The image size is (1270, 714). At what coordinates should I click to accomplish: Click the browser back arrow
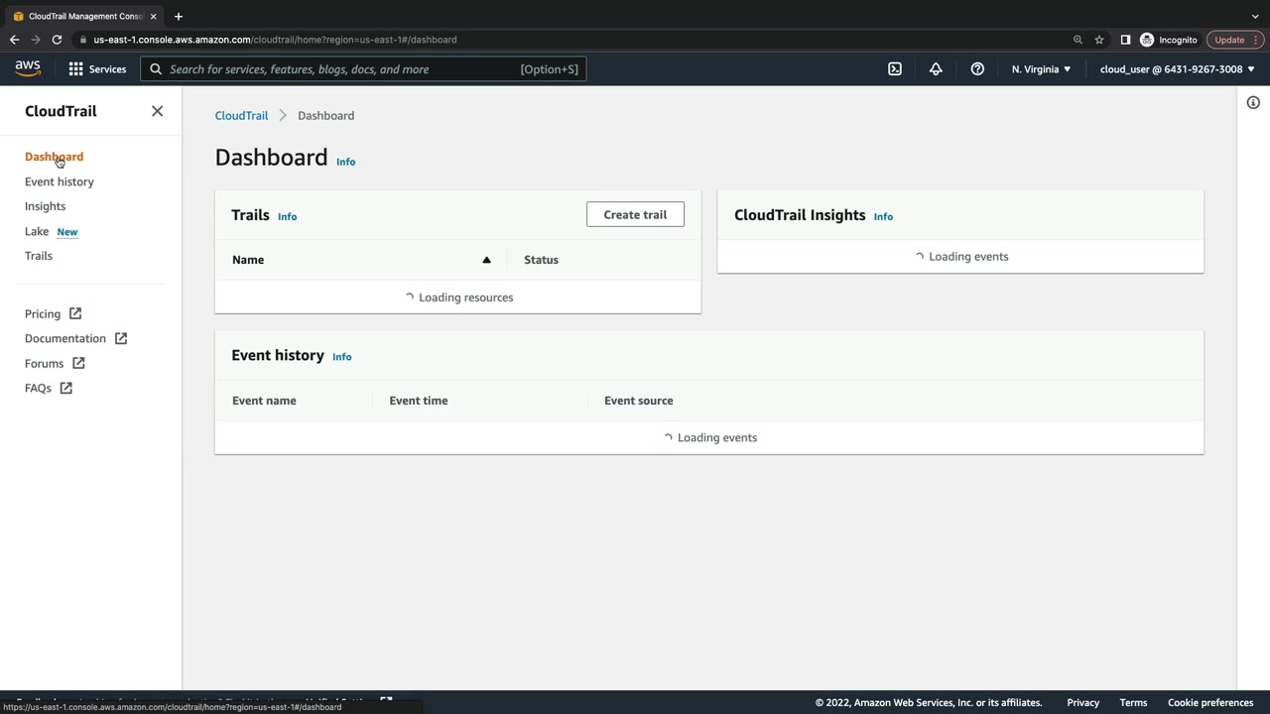[x=14, y=40]
